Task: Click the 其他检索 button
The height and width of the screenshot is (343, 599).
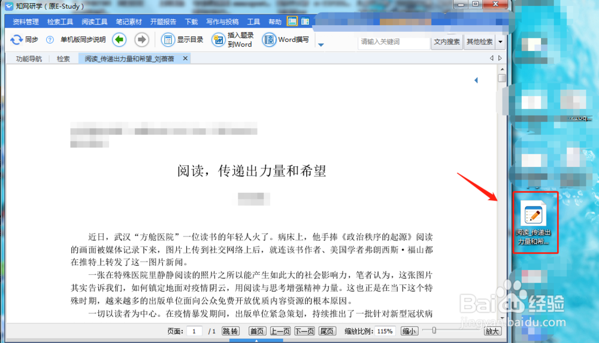Action: pyautogui.click(x=480, y=42)
